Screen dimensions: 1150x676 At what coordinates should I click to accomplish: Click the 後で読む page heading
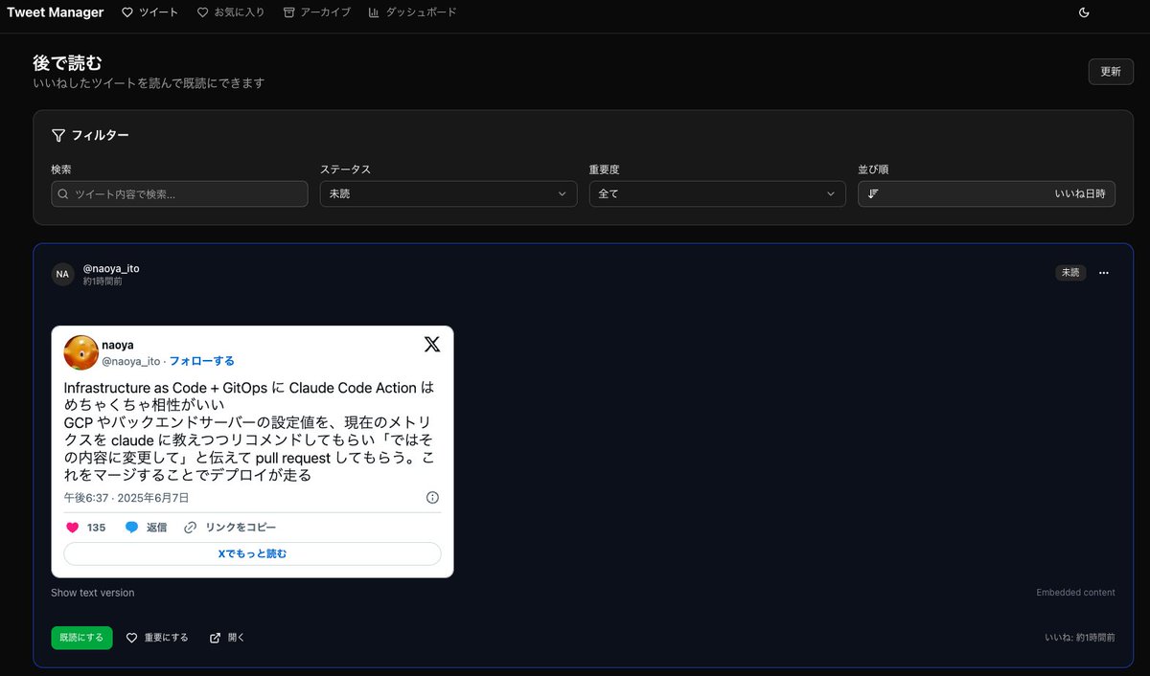tap(67, 63)
